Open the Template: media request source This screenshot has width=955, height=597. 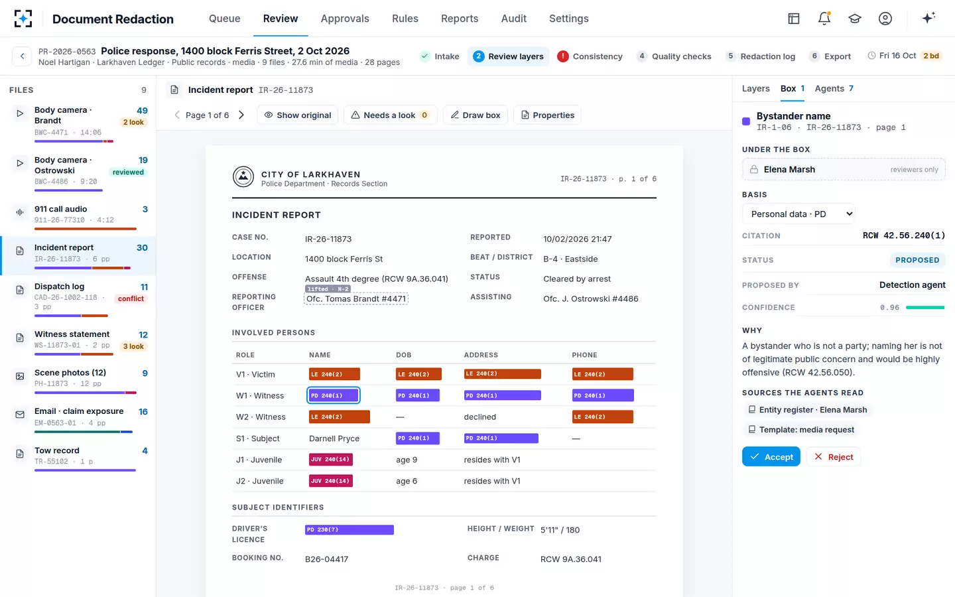click(x=801, y=430)
